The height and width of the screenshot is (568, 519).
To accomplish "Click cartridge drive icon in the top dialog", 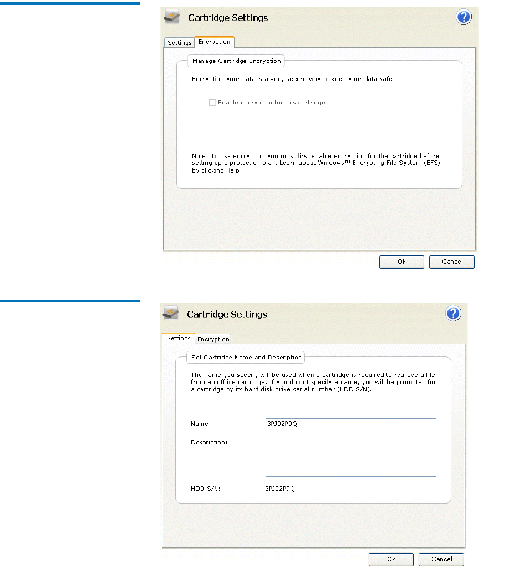I will point(172,17).
